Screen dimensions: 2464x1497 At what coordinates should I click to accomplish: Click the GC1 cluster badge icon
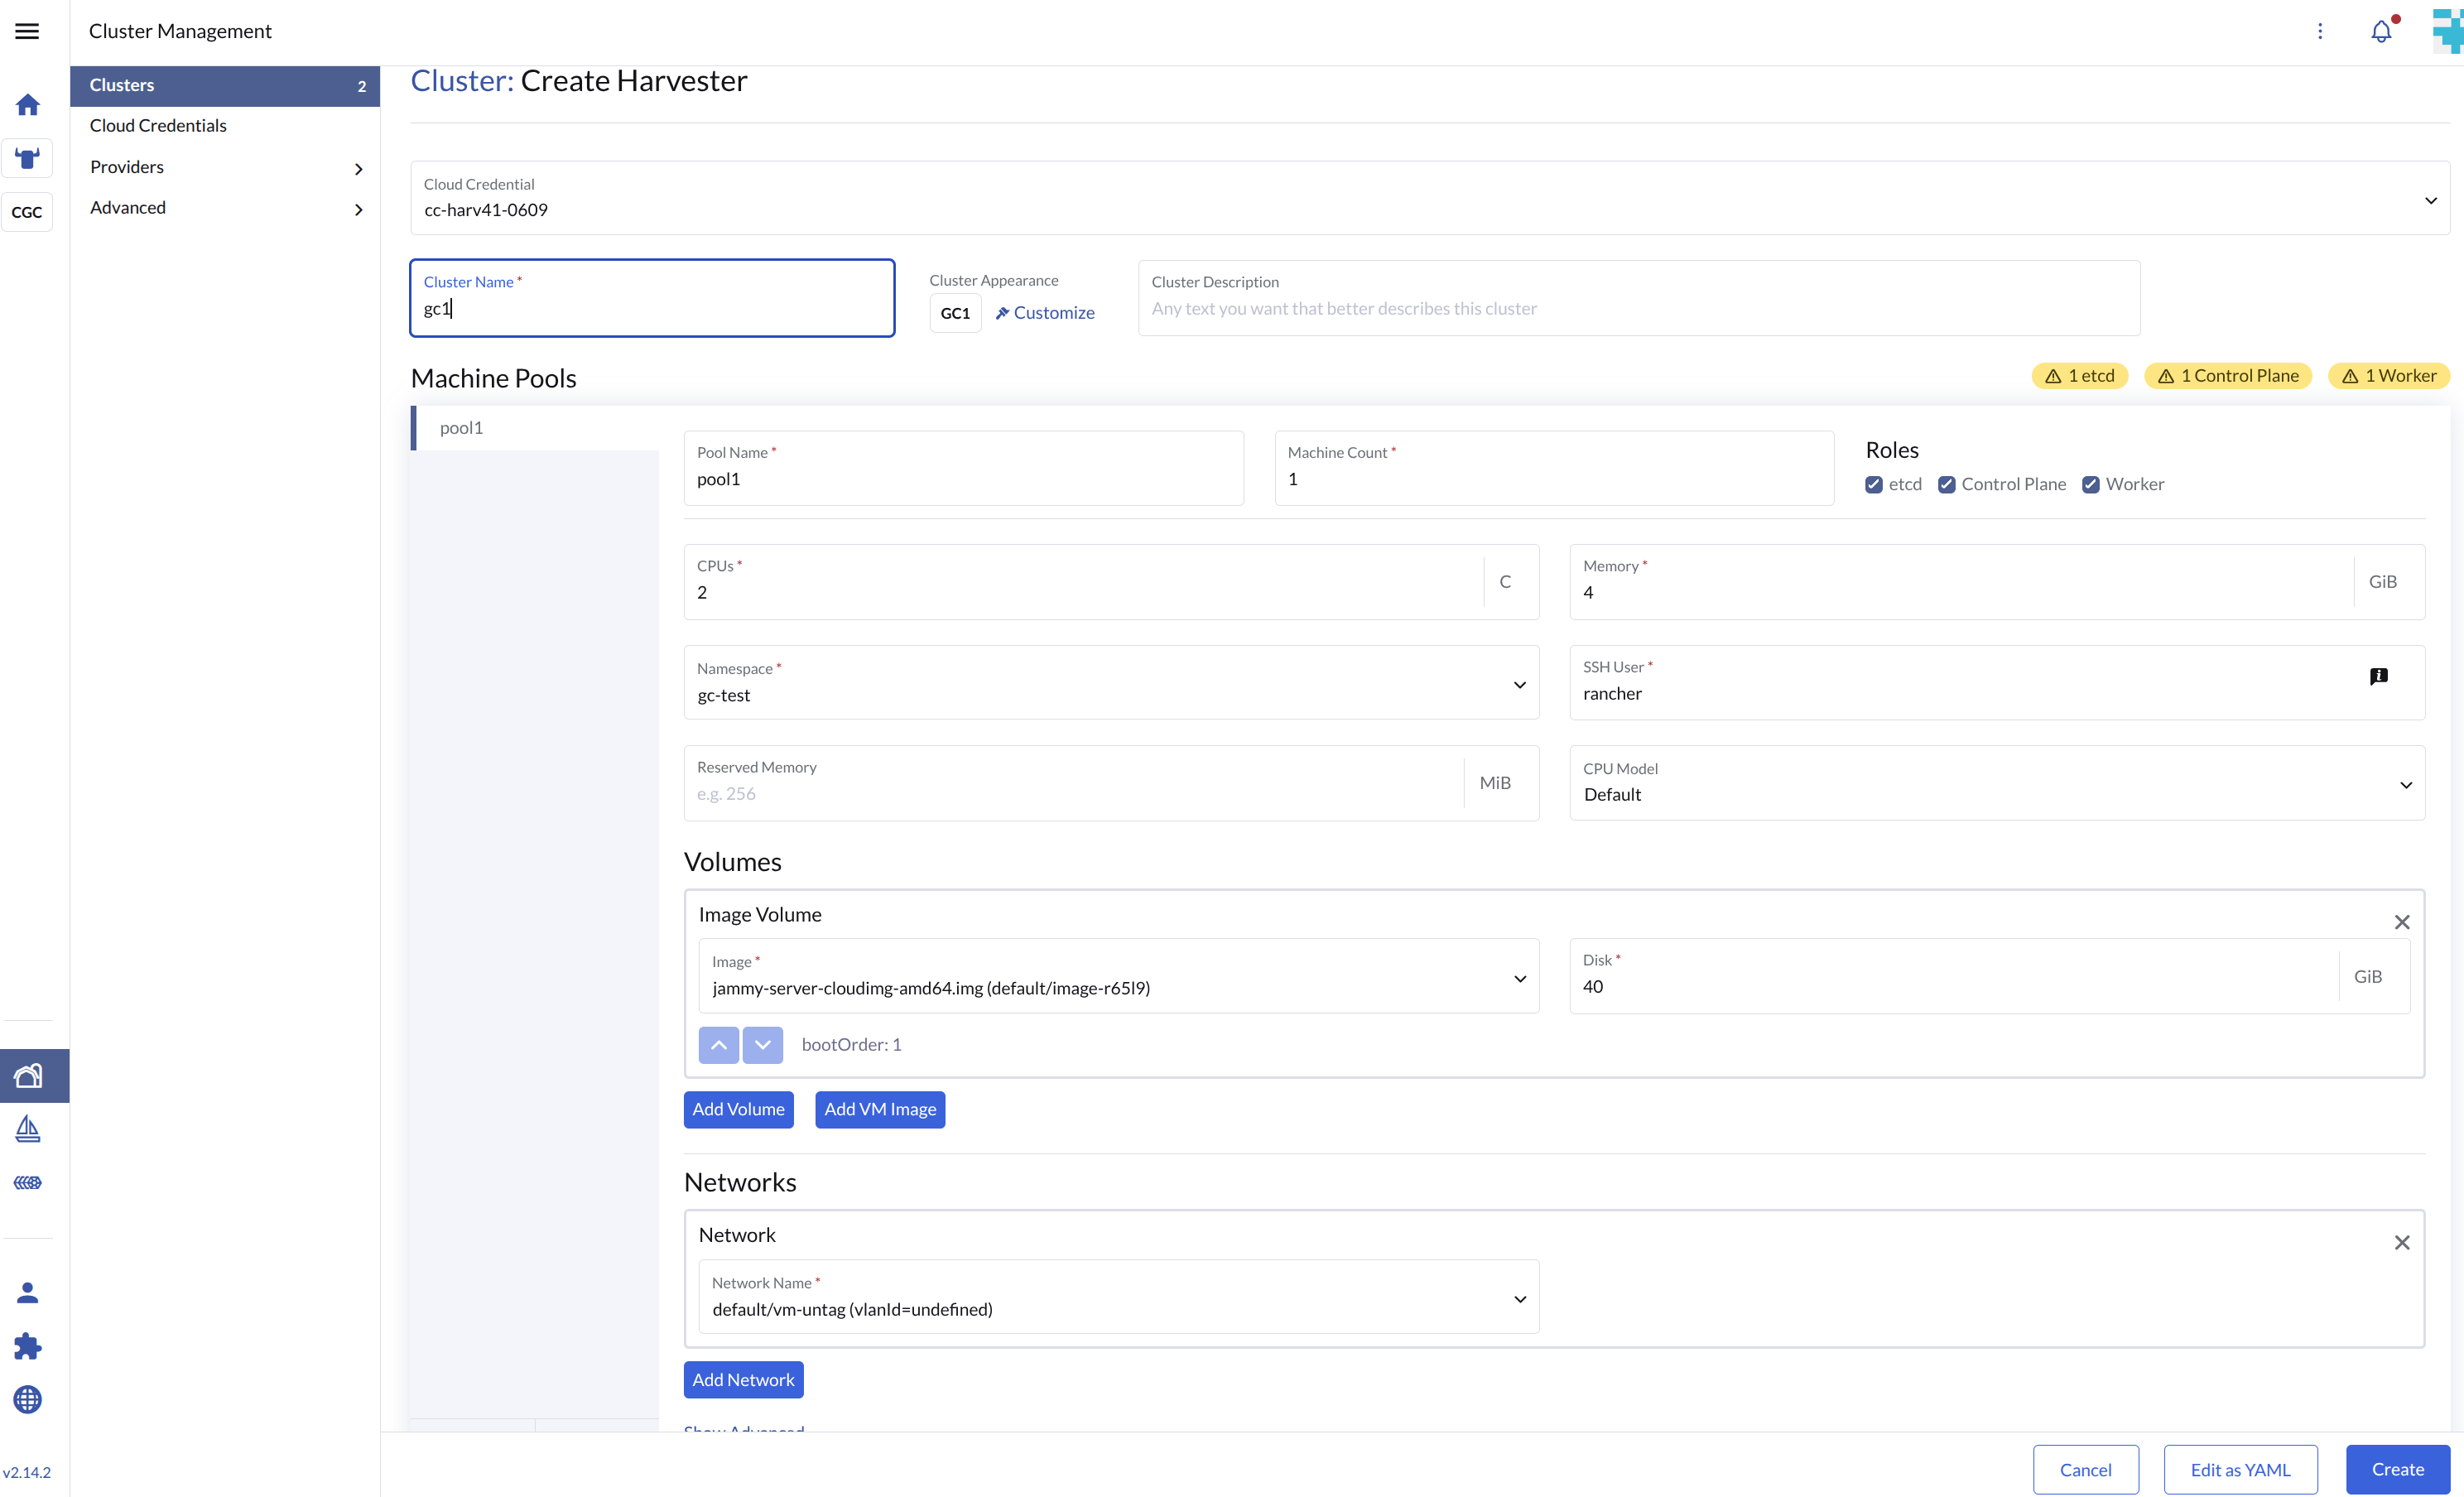click(955, 313)
